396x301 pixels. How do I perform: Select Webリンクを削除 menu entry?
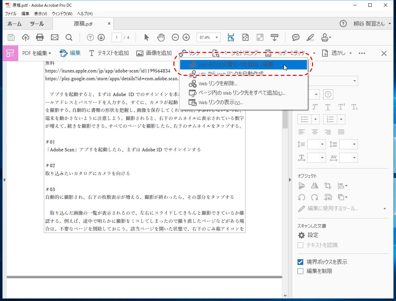[x=218, y=83]
